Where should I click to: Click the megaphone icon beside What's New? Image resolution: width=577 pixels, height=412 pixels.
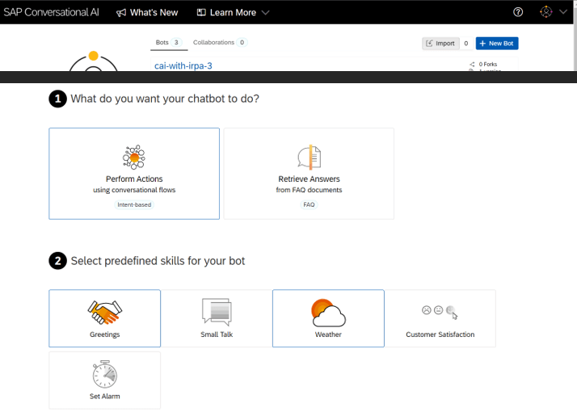121,13
